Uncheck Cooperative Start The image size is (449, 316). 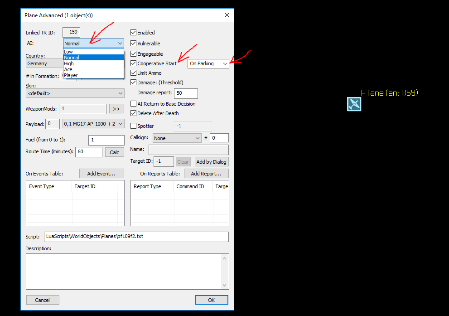tap(134, 63)
